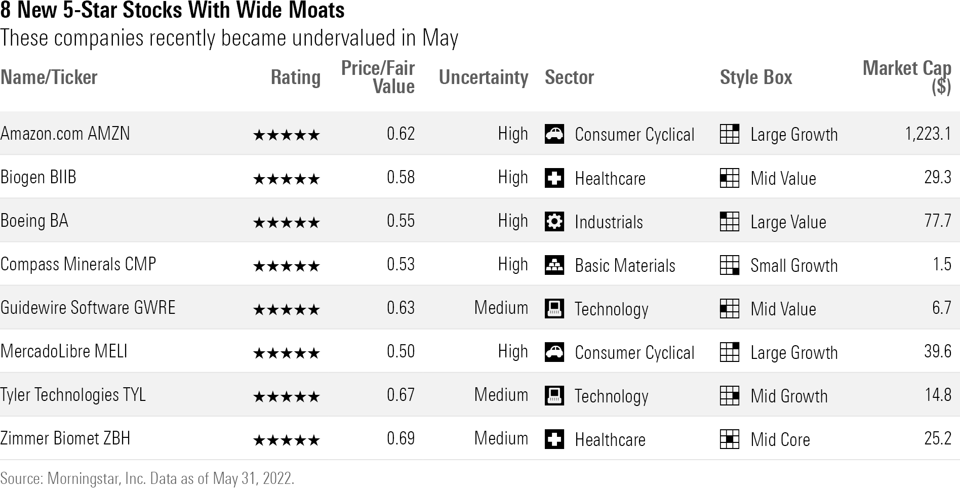Click the Basic Materials icon for Compass Minerals
The width and height of the screenshot is (960, 490).
point(554,265)
